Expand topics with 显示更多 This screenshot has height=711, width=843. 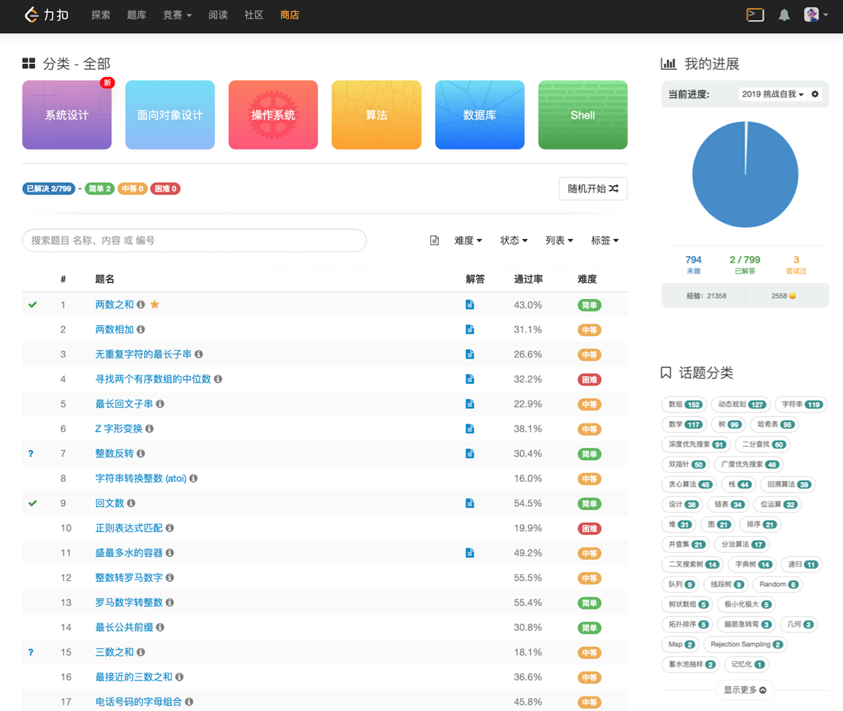(745, 690)
